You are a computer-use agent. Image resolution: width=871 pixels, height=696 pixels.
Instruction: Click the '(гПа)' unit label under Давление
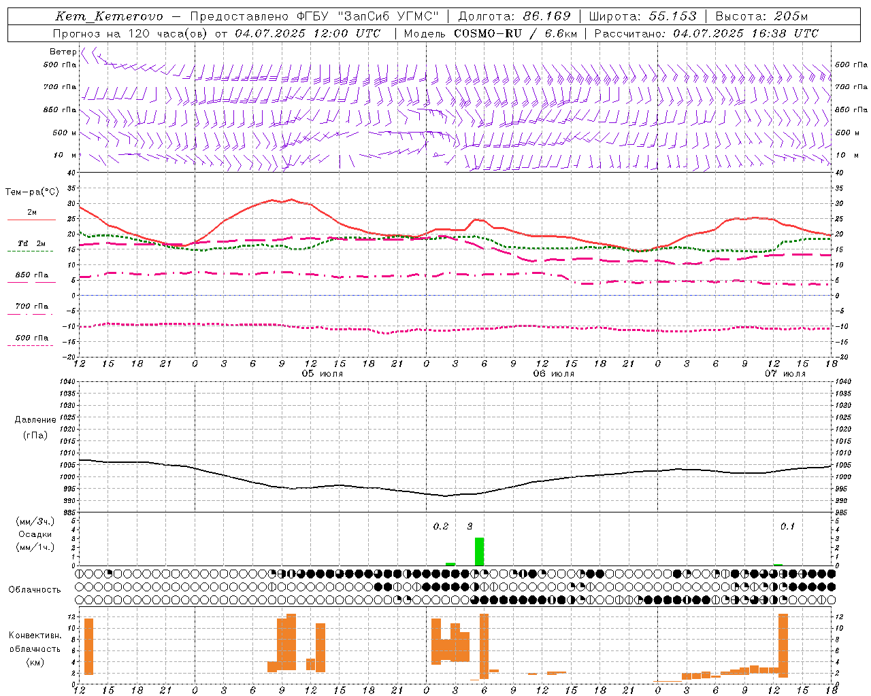coord(35,435)
